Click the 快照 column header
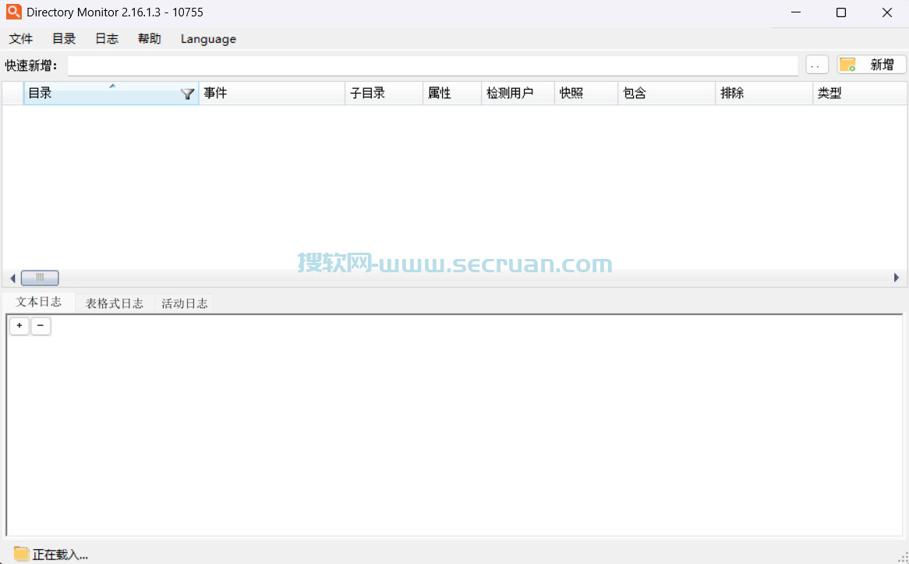909x564 pixels. tap(586, 93)
